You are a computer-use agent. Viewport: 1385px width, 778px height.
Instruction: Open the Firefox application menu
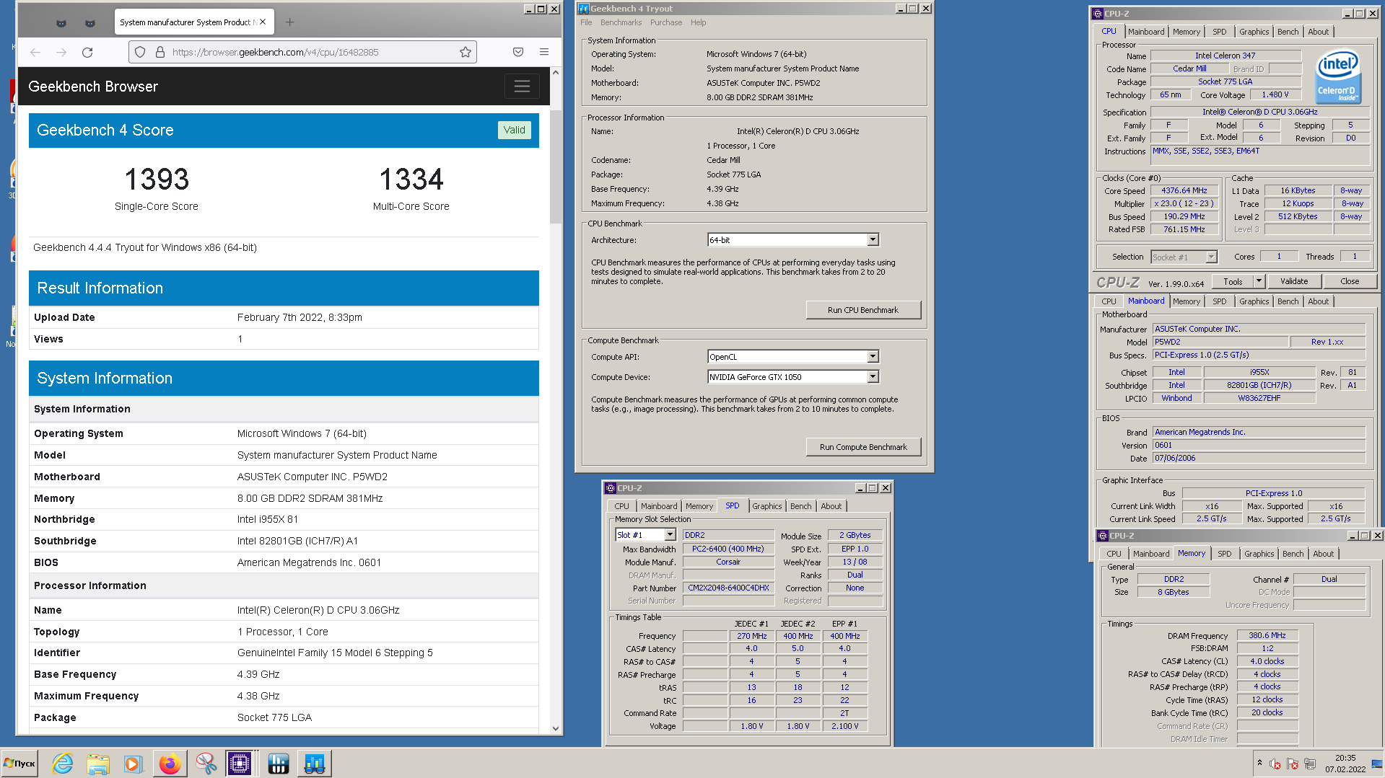[544, 52]
